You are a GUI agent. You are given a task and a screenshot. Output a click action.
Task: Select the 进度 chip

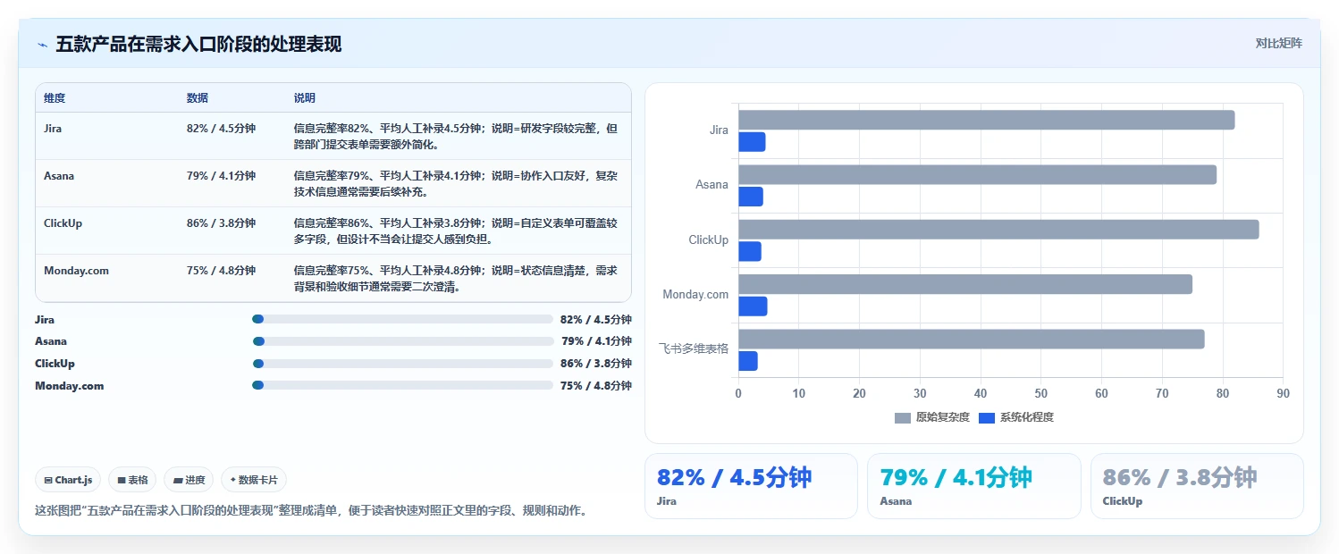[x=189, y=480]
